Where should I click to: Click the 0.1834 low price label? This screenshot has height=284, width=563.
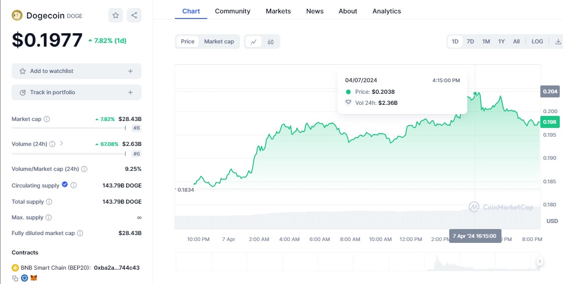coord(186,190)
